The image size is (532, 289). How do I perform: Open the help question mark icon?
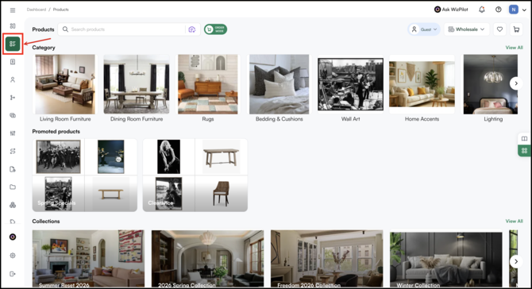tap(499, 10)
